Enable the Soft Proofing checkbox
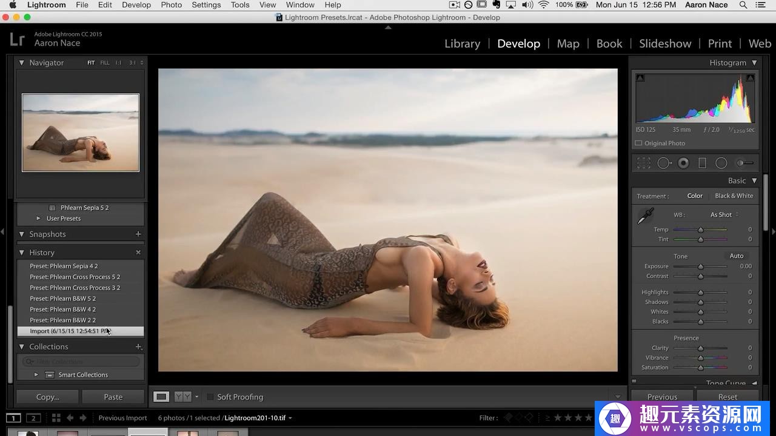The image size is (776, 436). pos(210,397)
